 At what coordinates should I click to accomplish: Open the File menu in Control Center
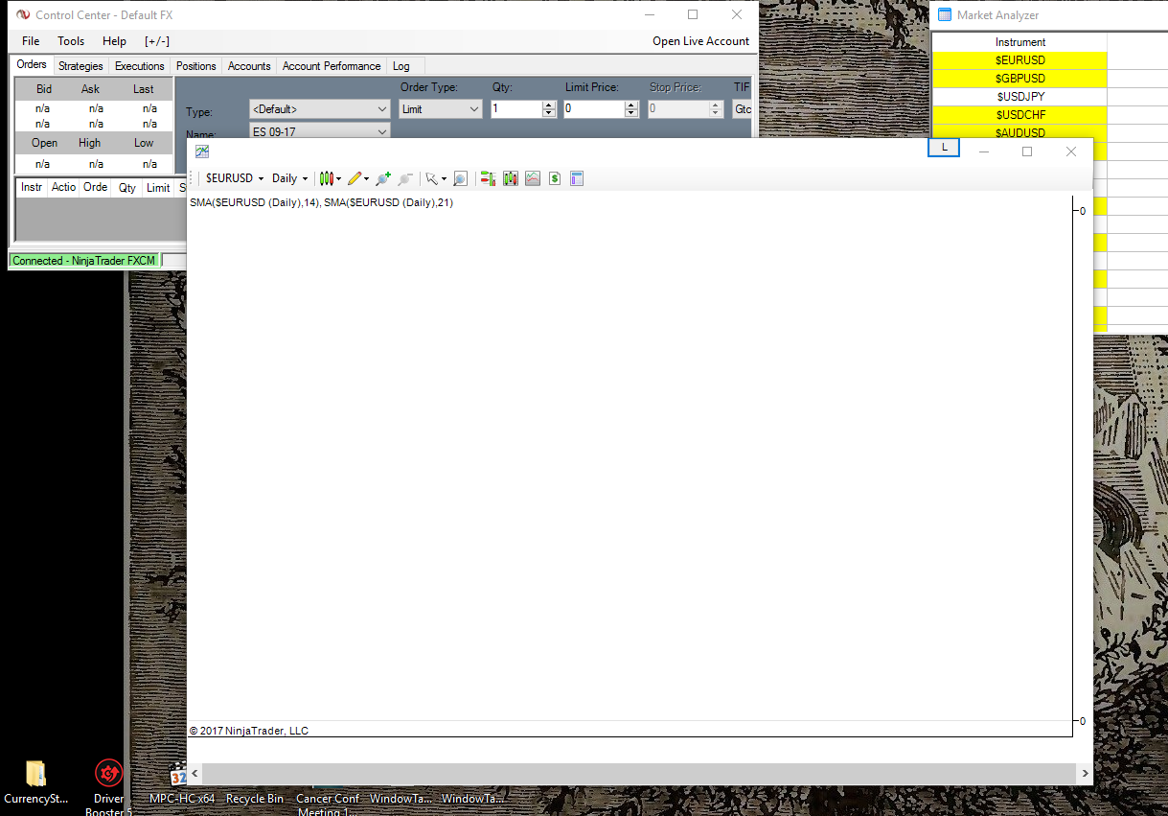tap(31, 41)
